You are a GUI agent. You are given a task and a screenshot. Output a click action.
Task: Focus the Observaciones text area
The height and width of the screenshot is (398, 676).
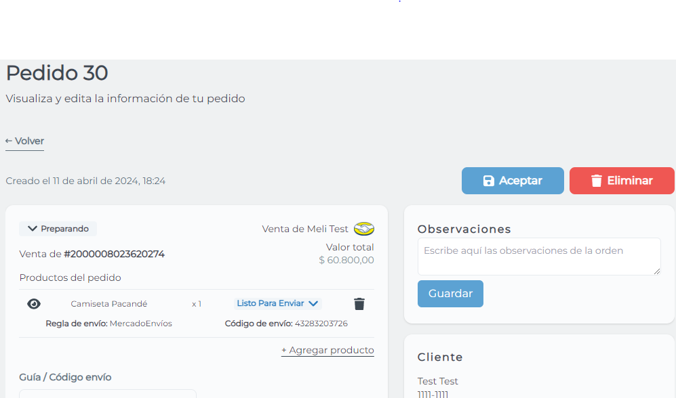pyautogui.click(x=539, y=257)
